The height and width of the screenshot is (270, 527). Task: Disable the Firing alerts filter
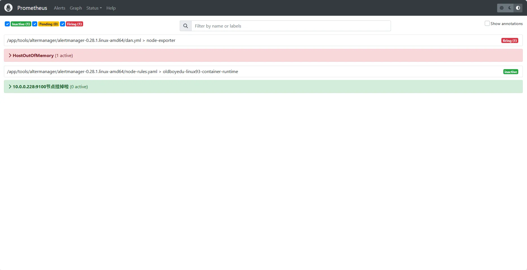click(63, 24)
